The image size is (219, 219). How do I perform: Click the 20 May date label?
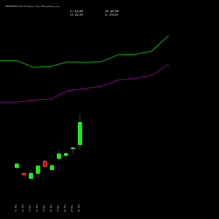click(51, 208)
